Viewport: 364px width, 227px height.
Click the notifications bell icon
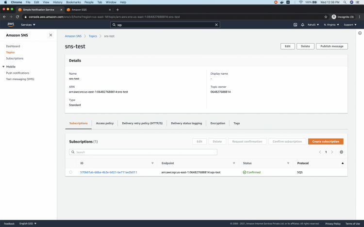click(302, 25)
